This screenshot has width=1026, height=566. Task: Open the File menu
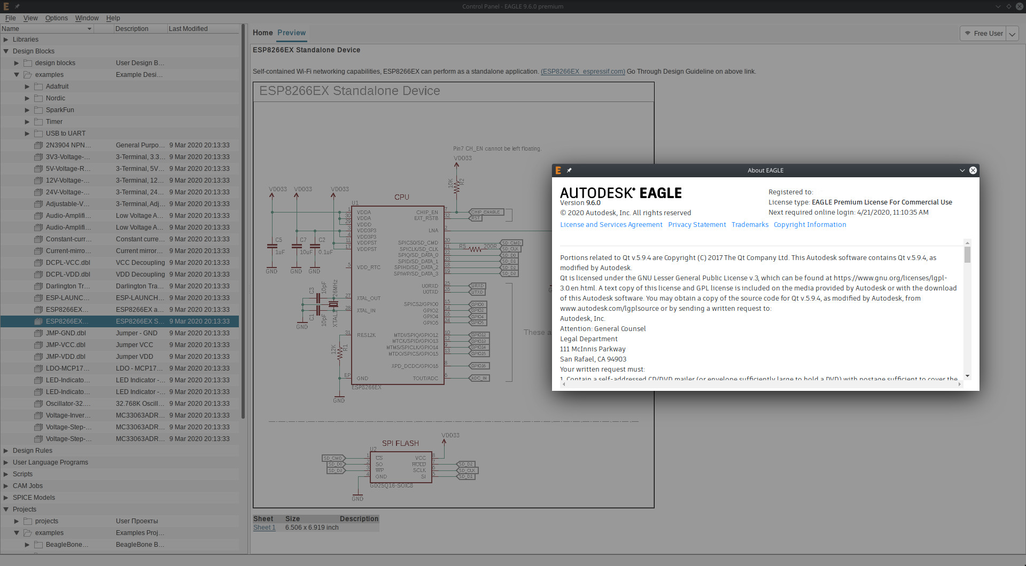point(10,18)
